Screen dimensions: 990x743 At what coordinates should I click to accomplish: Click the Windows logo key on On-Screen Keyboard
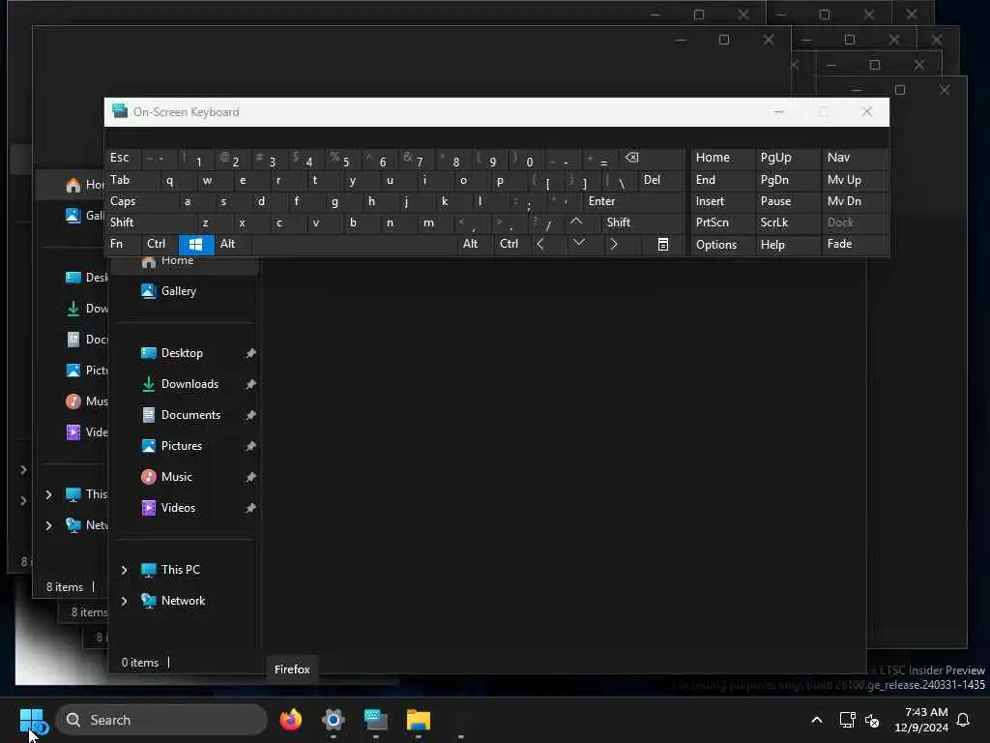tap(196, 245)
